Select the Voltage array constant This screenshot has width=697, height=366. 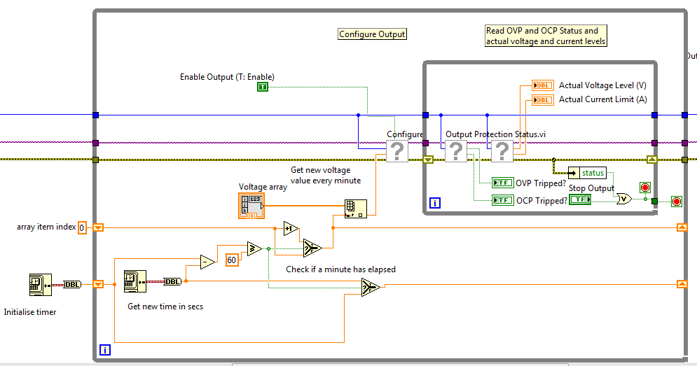tap(251, 206)
